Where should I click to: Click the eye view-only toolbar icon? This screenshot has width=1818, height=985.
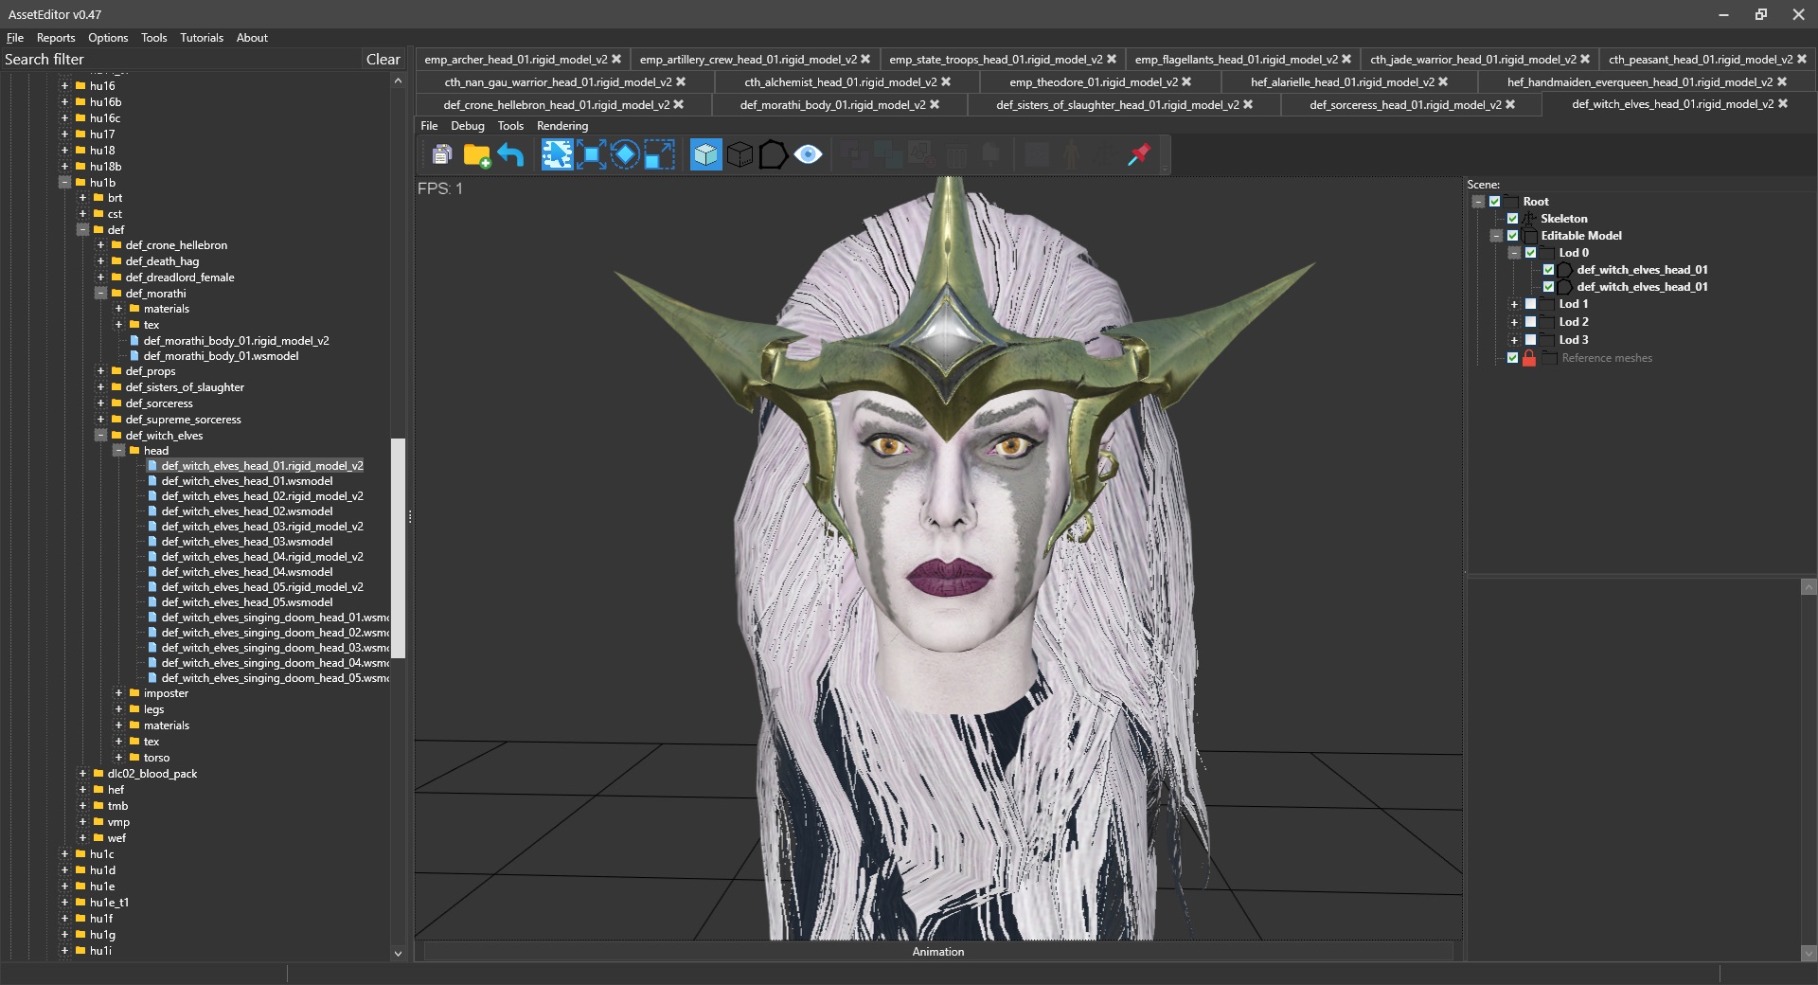808,154
